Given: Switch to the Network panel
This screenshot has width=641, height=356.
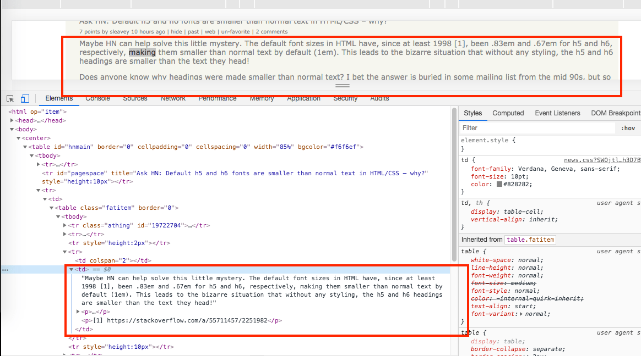Looking at the screenshot, I should click(172, 98).
